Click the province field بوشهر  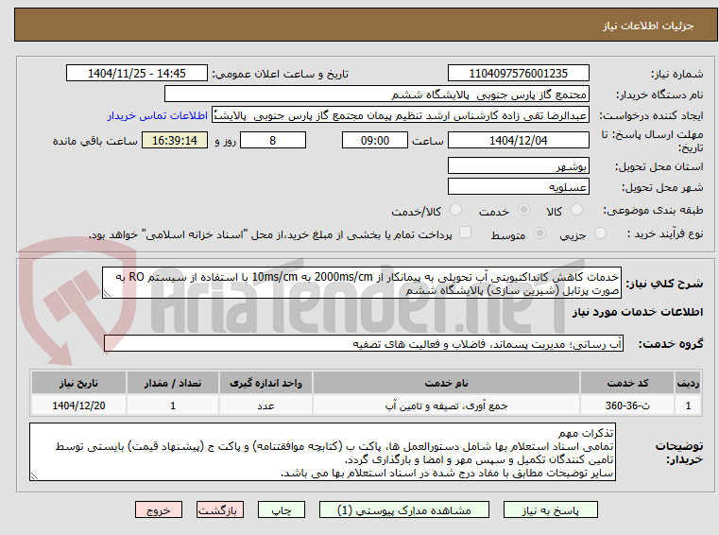point(518,166)
